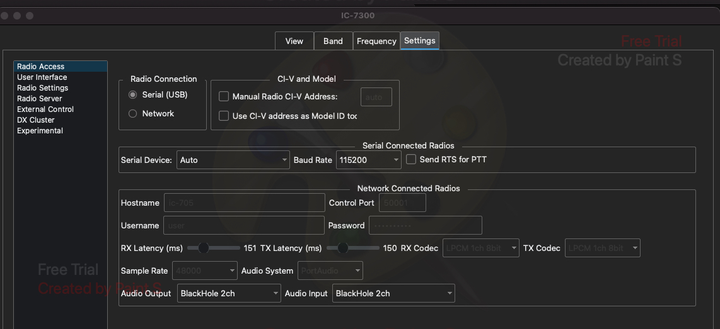Click the Username input field
The image size is (720, 329).
point(244,225)
